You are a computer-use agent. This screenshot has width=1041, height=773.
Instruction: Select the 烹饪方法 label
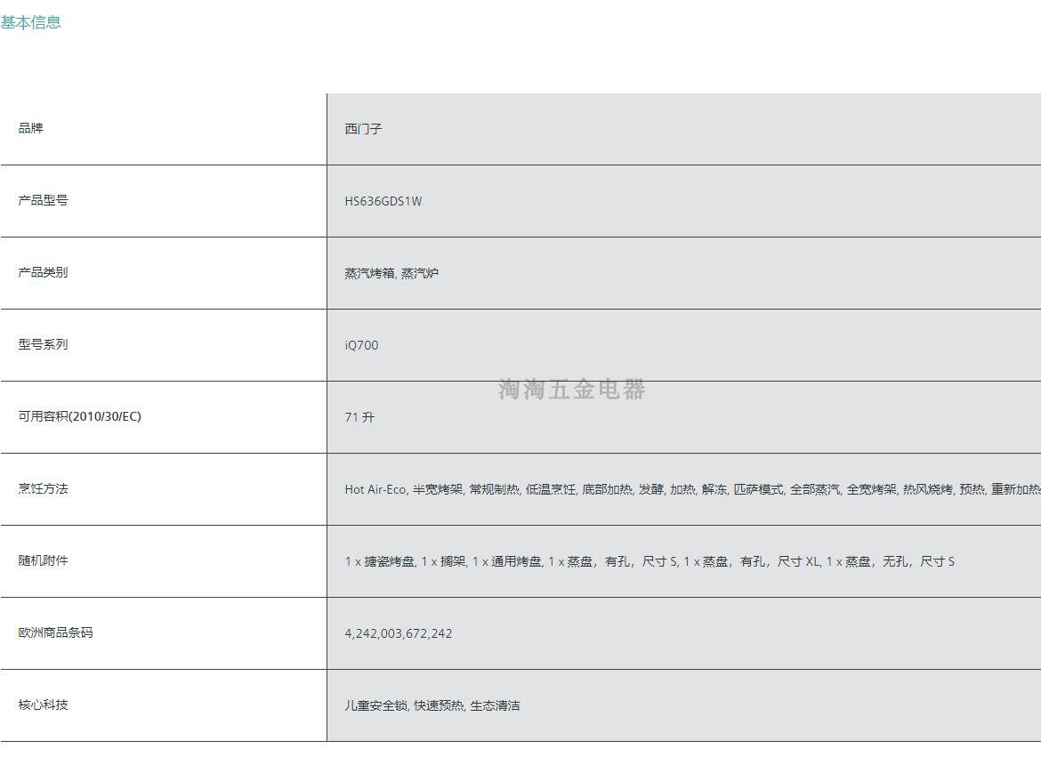(x=44, y=488)
